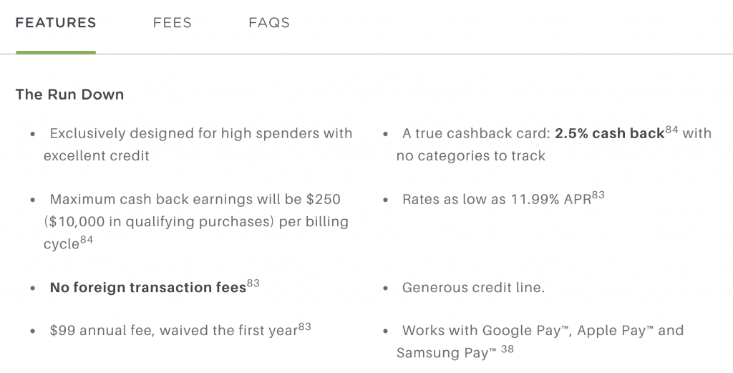The width and height of the screenshot is (733, 373).
Task: Click footnote 83 after 11.99% APR
Action: point(598,195)
